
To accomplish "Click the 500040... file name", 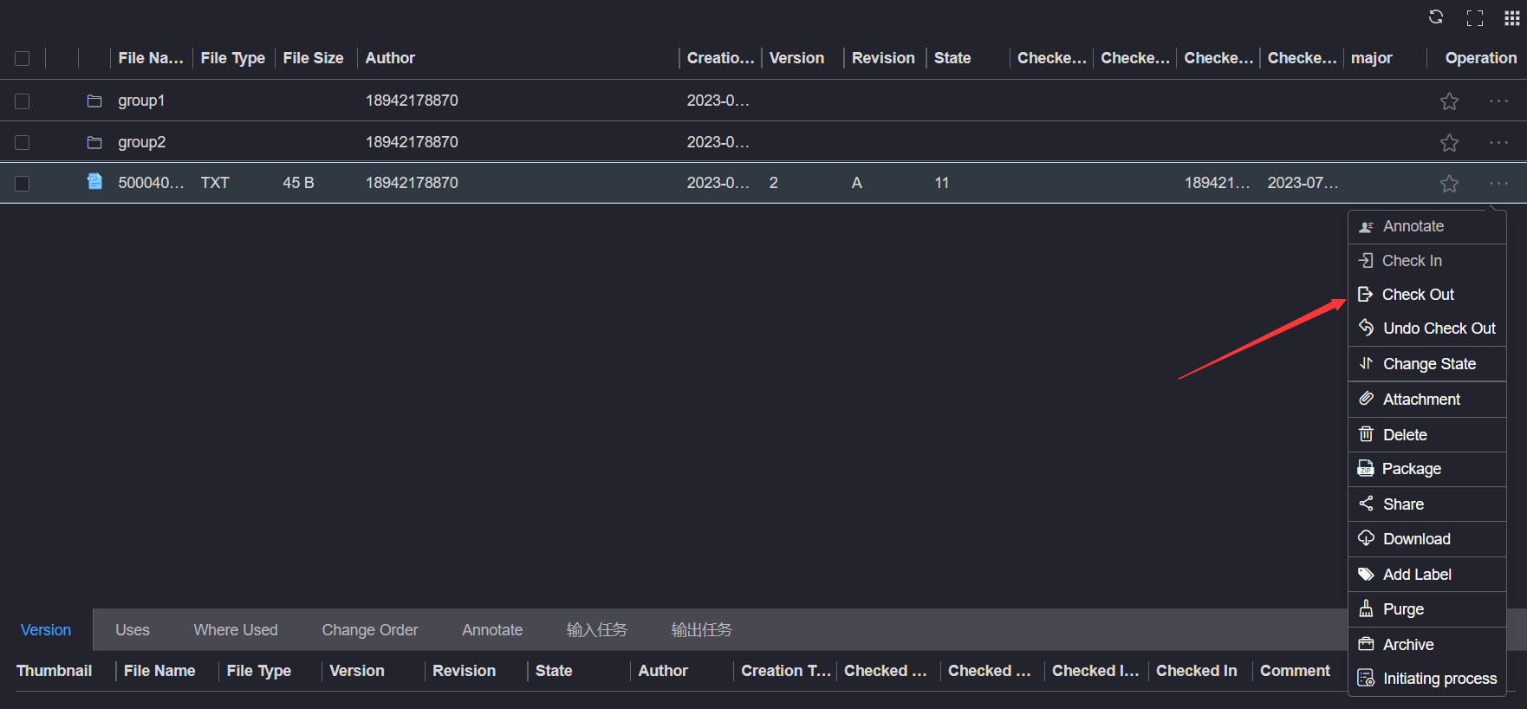I will coord(151,183).
